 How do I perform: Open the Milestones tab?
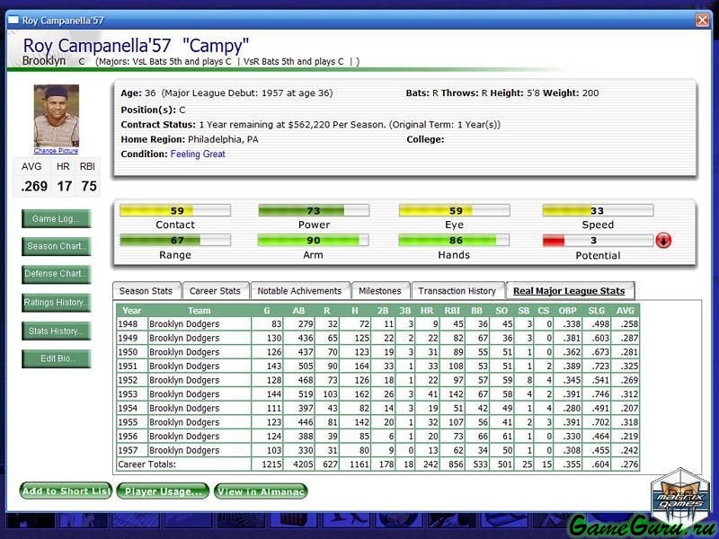[x=380, y=291]
